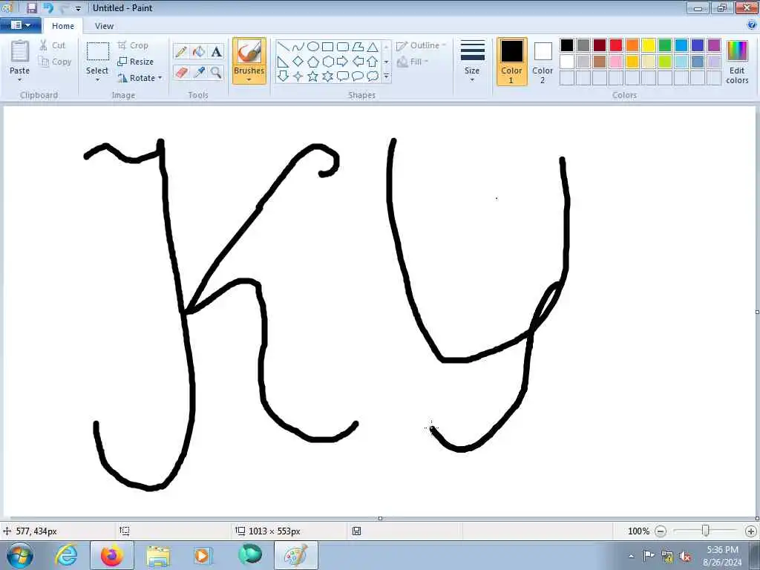Select the Eraser tool
This screenshot has height=570, width=760.
click(x=181, y=73)
